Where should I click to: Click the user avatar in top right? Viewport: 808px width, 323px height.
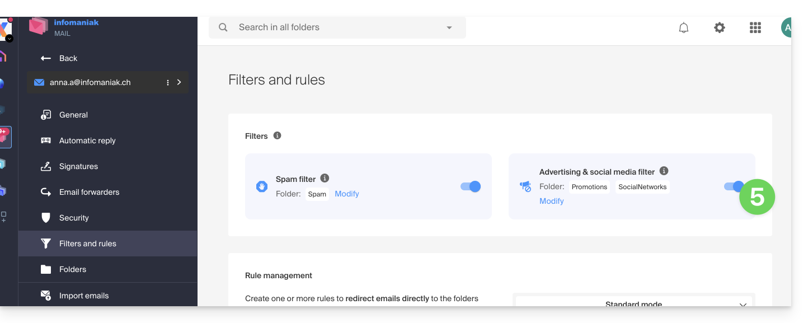[786, 27]
